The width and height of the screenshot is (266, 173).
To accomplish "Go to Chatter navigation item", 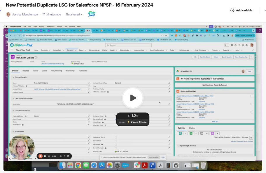I will pyautogui.click(x=105, y=50).
